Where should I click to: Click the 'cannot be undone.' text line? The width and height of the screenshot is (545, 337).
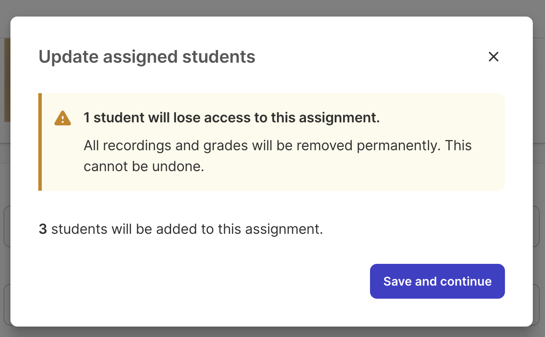point(144,167)
